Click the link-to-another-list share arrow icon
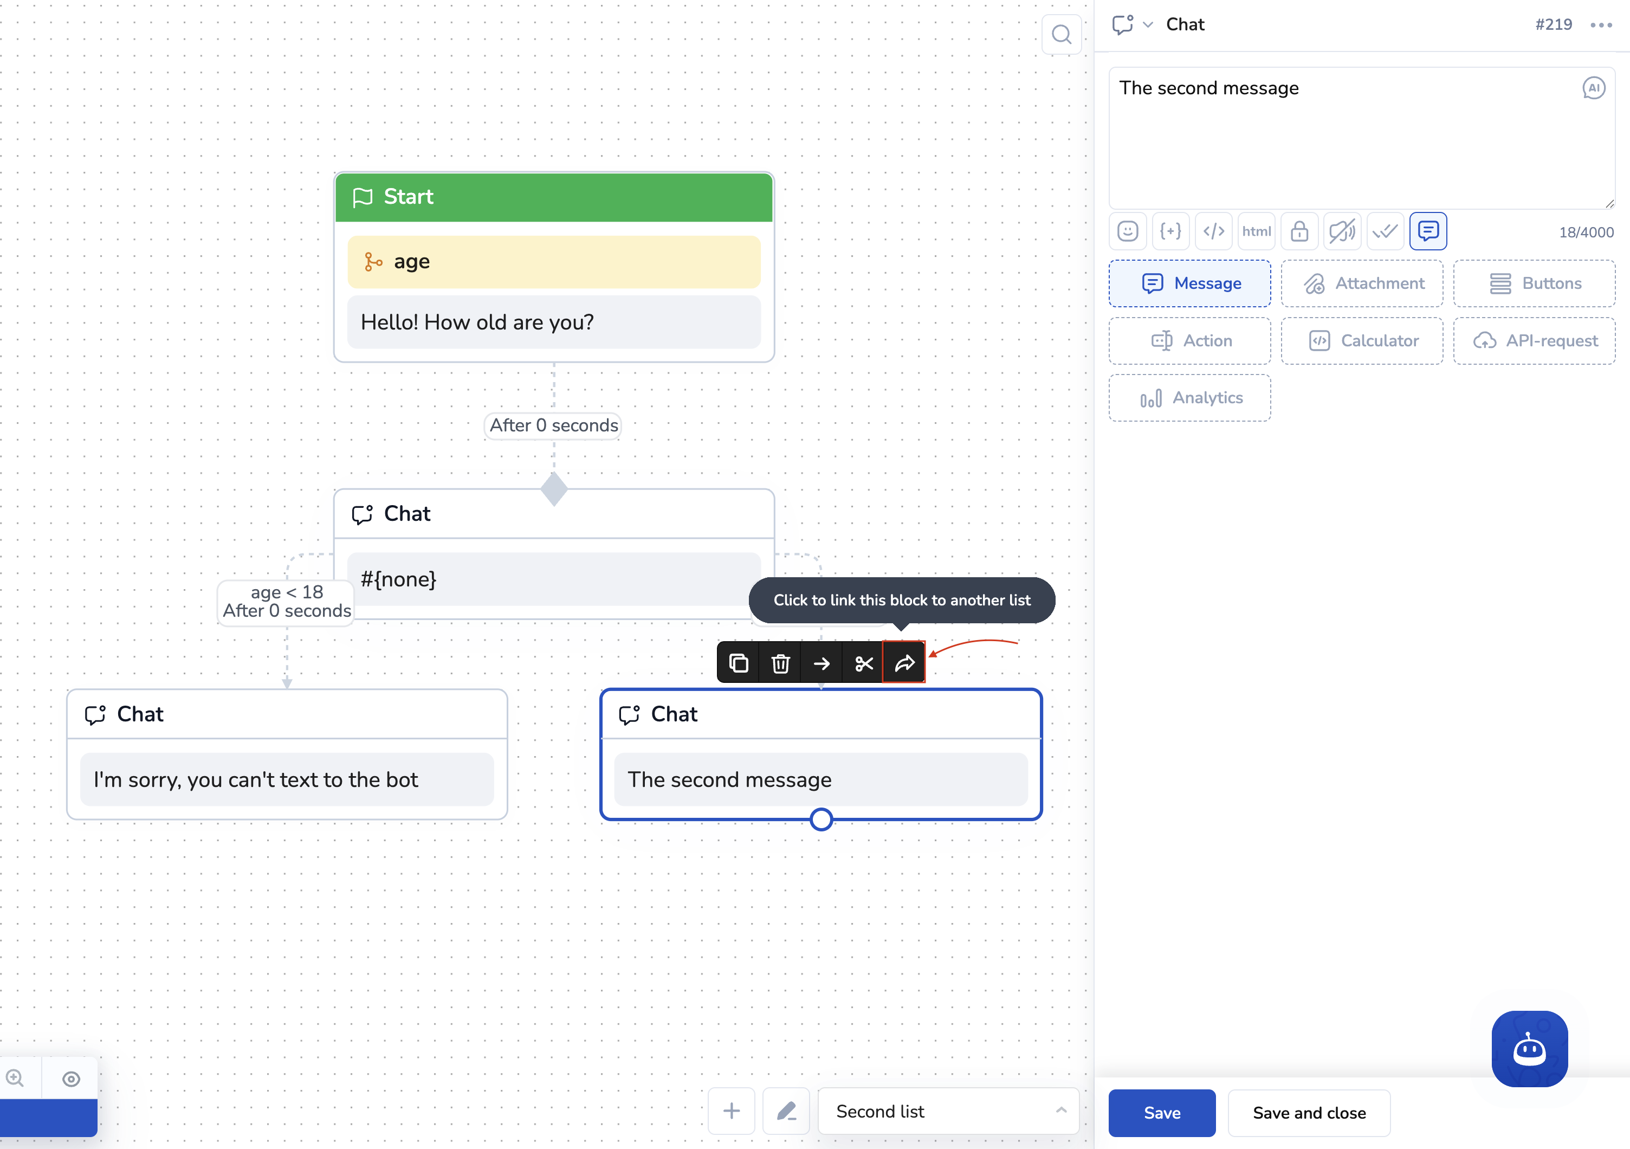Screen dimensions: 1630x1149 pos(904,663)
